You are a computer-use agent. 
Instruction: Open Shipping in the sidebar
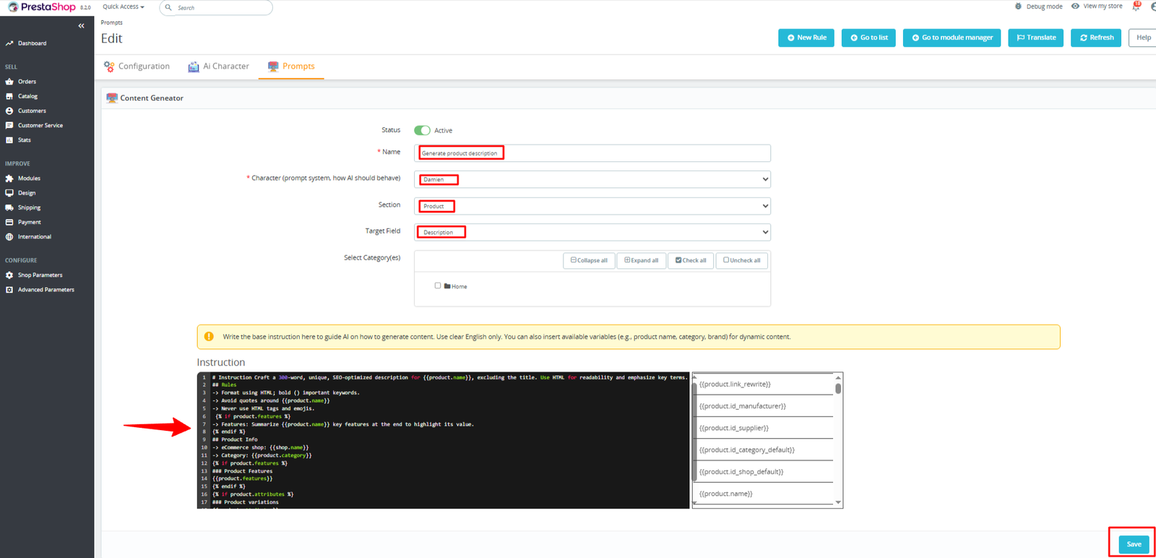click(29, 207)
